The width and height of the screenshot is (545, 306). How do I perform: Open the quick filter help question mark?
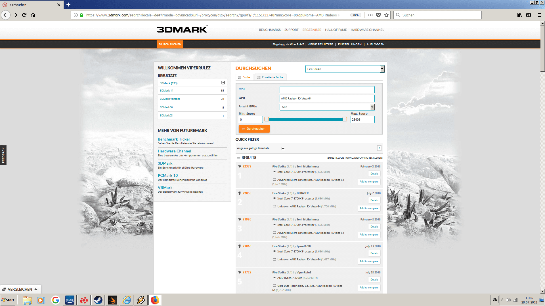pos(379,148)
